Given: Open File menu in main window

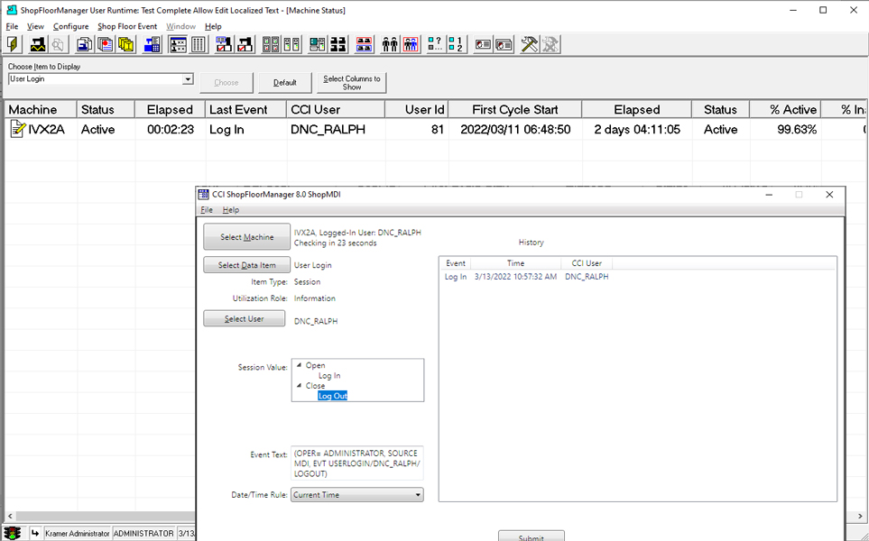Looking at the screenshot, I should [x=12, y=26].
